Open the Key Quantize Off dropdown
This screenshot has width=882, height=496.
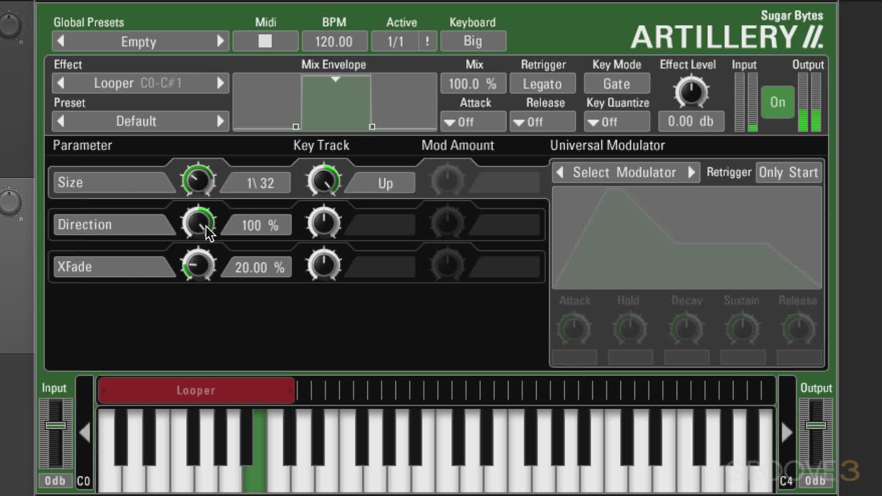616,122
